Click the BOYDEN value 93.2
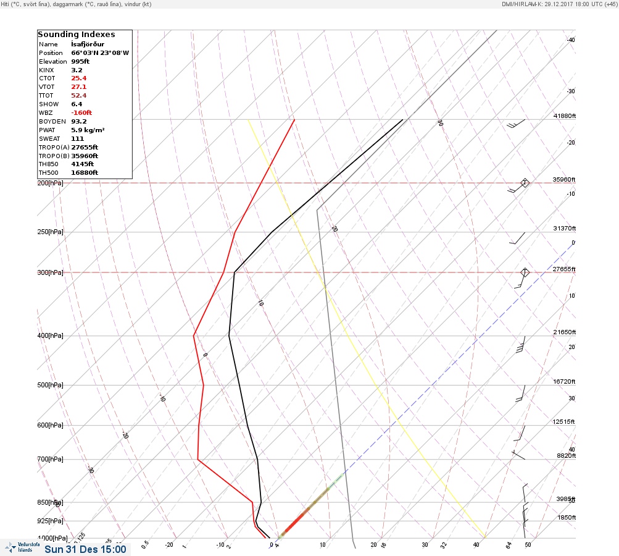 click(78, 121)
